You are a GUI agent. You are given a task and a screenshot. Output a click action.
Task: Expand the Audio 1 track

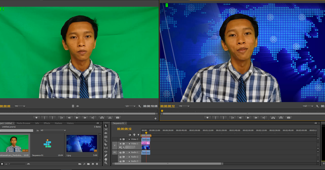pyautogui.click(x=129, y=152)
